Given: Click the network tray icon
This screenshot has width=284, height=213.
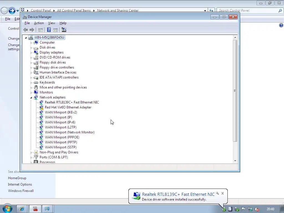Looking at the screenshot, I should click(250, 209).
